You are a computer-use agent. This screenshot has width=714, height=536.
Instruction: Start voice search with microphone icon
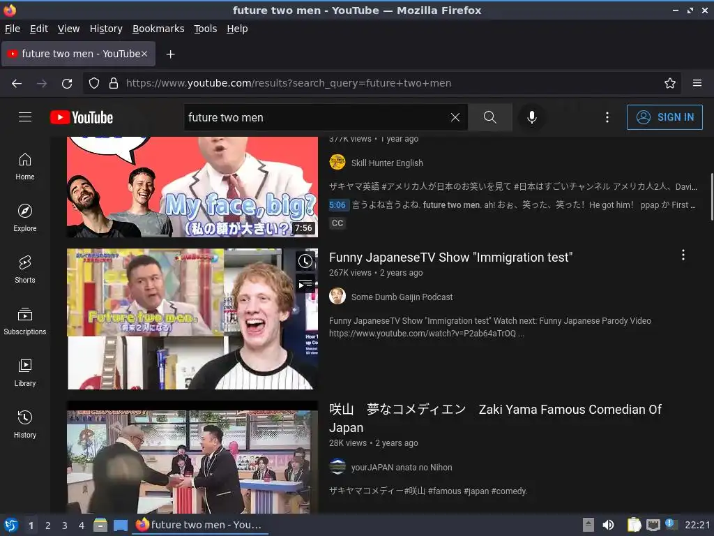(531, 117)
